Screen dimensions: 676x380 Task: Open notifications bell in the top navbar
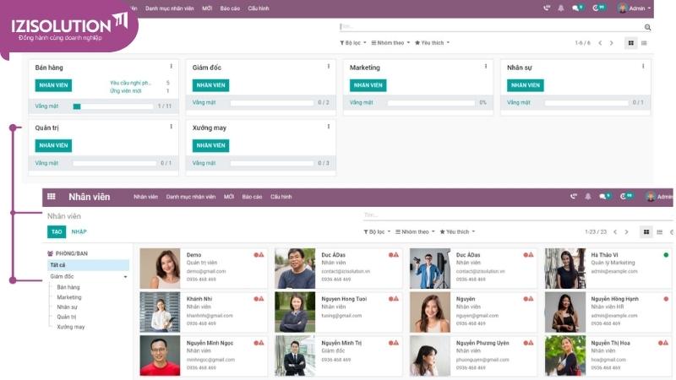560,8
